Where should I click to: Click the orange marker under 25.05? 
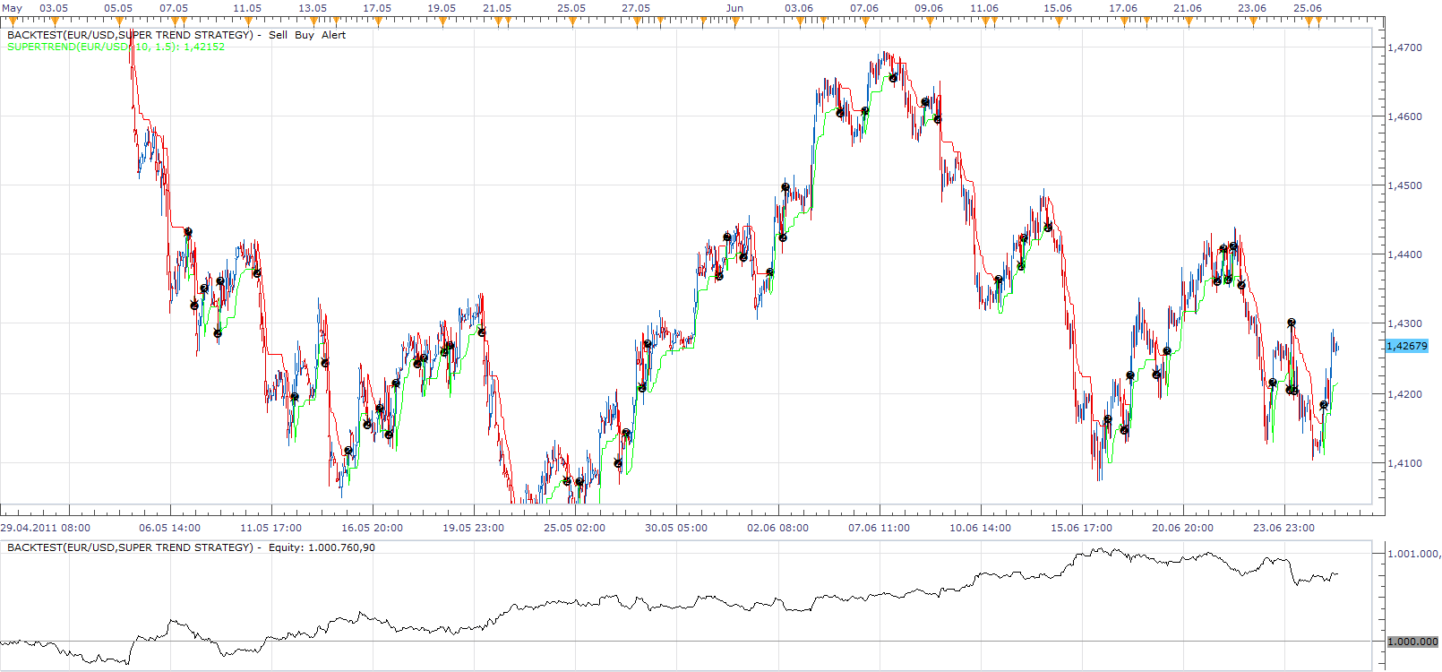(572, 22)
